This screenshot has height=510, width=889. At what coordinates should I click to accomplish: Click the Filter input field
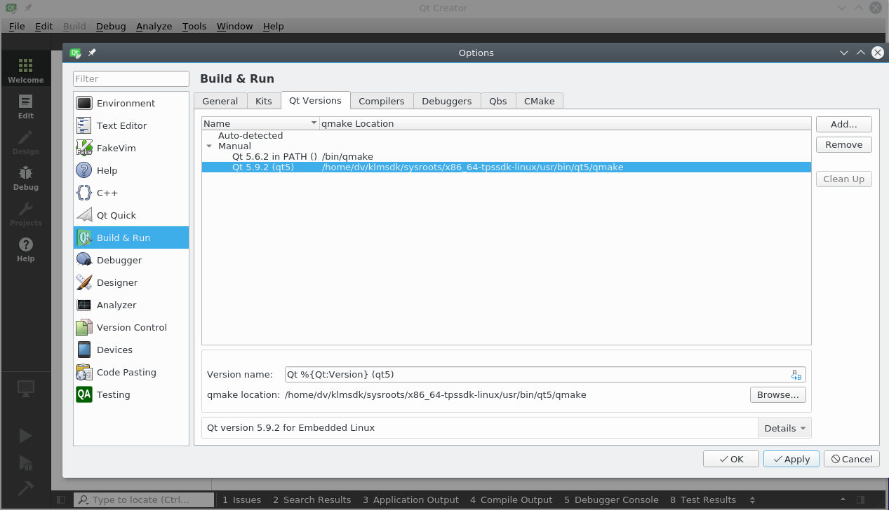pyautogui.click(x=131, y=78)
